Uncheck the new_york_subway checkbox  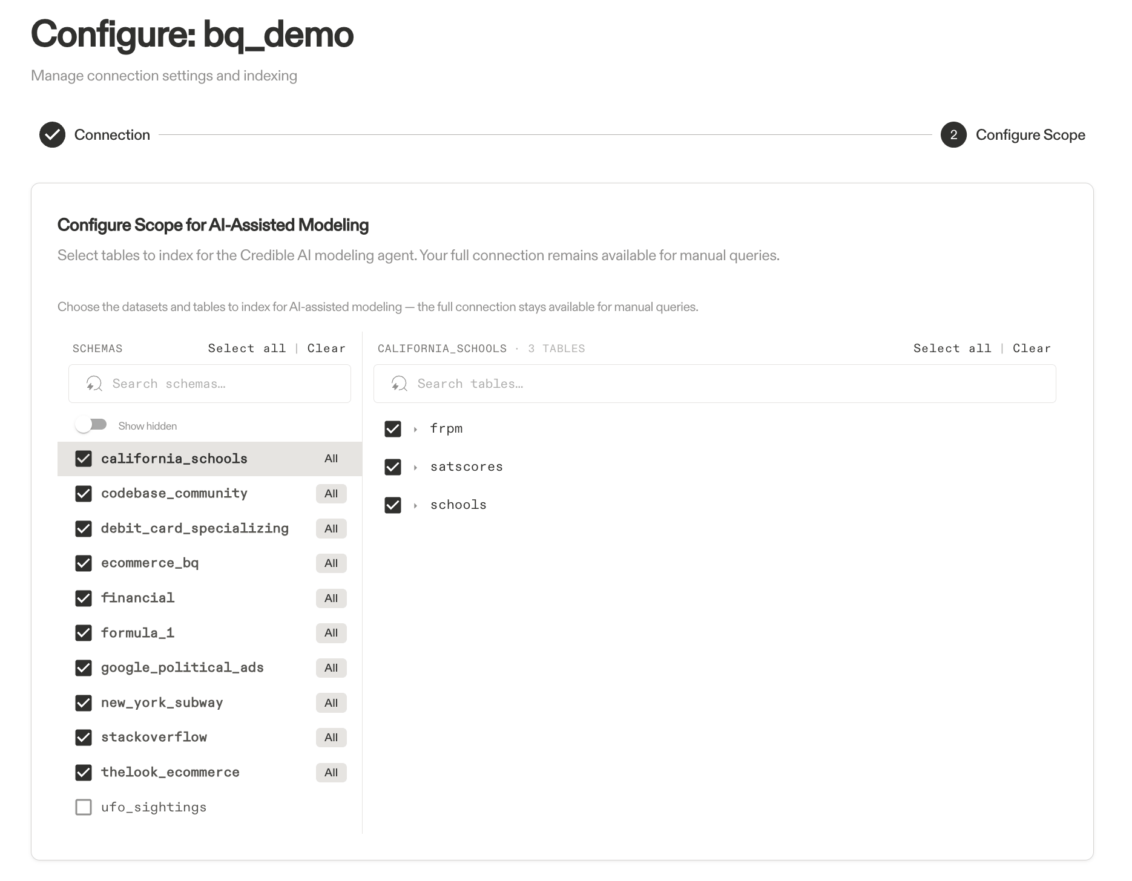coord(84,703)
